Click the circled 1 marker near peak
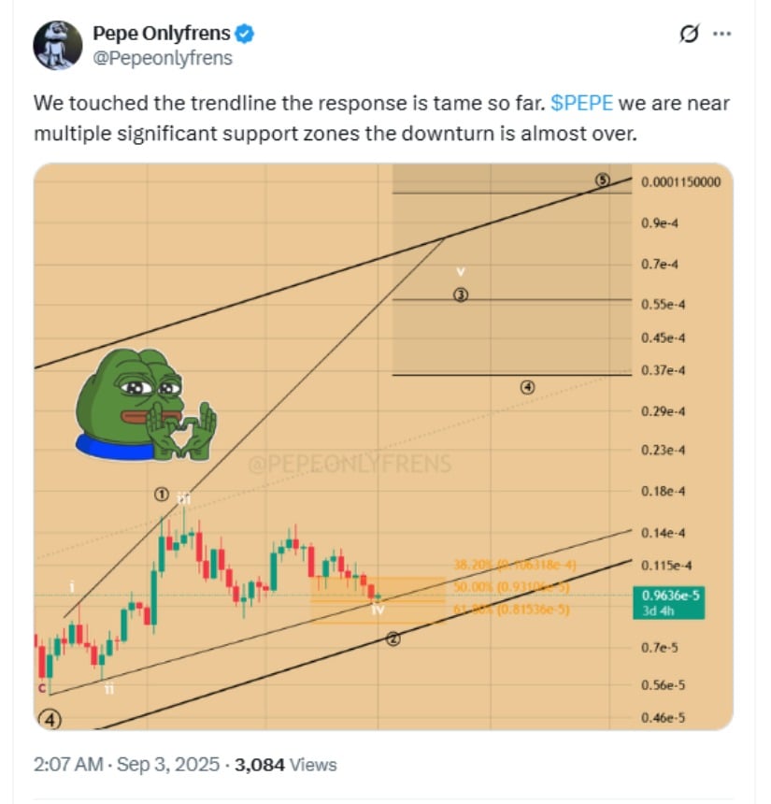The height and width of the screenshot is (804, 771). coord(161,495)
